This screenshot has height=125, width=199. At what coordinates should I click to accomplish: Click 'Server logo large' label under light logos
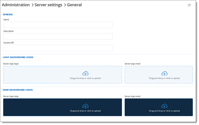pyautogui.click(x=11, y=64)
